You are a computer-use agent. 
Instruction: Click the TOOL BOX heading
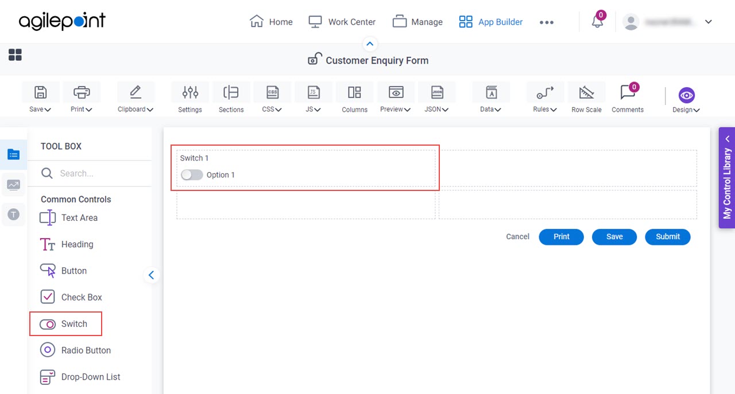[x=61, y=146]
